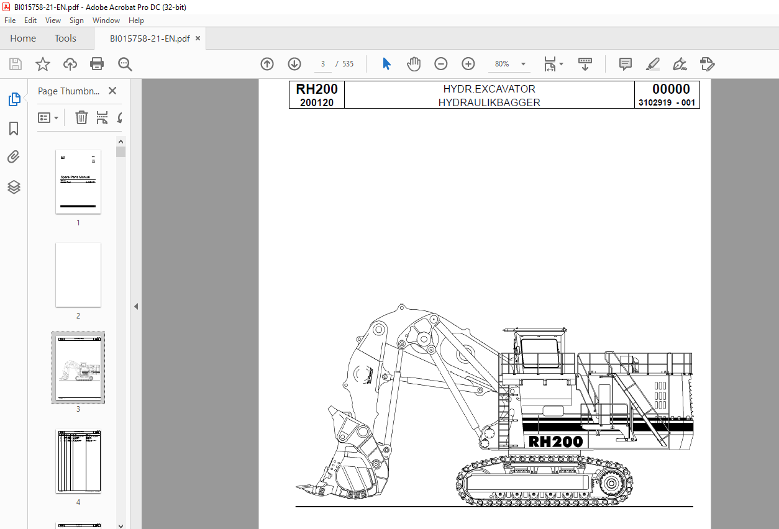This screenshot has height=529, width=779.
Task: Select the Highlight text pen tool
Action: pyautogui.click(x=653, y=64)
